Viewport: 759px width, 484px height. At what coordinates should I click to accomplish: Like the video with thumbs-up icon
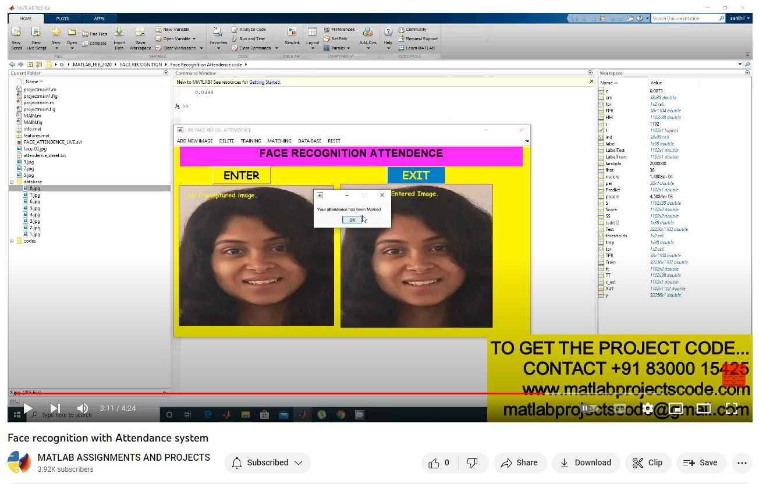coord(440,463)
